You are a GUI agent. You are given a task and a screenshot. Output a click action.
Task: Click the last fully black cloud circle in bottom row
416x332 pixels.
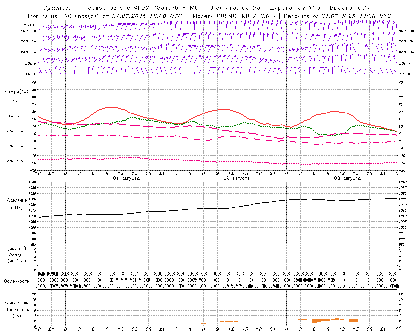397,286
